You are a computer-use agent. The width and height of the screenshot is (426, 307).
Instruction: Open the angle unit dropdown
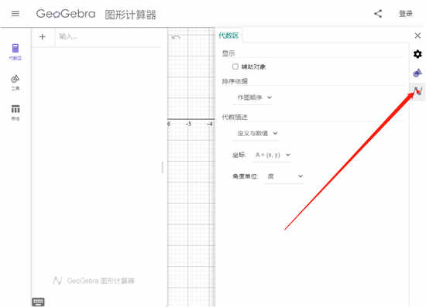[284, 176]
